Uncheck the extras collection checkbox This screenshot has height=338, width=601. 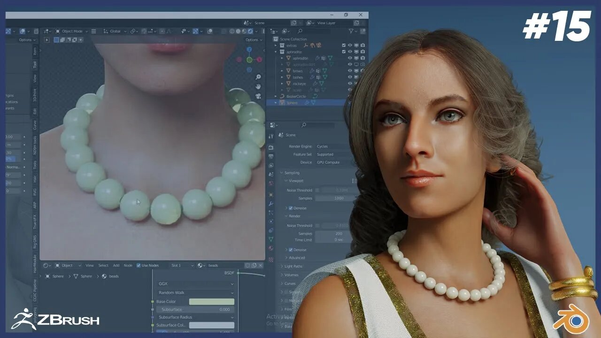point(344,46)
